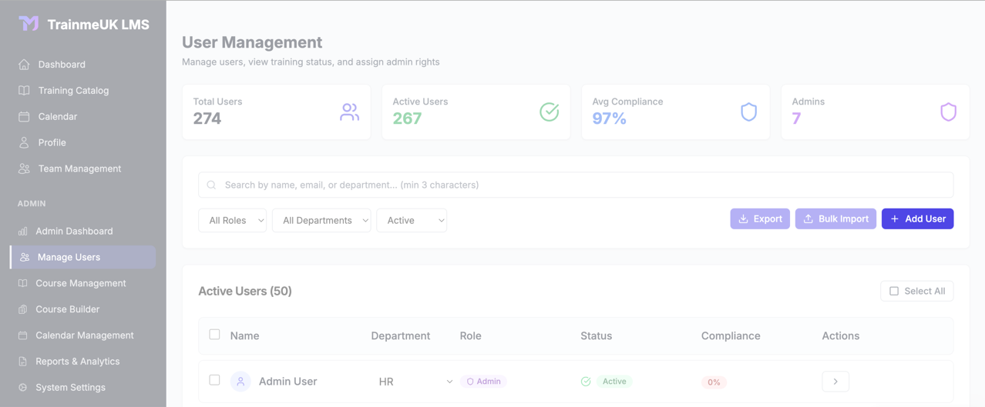Image resolution: width=985 pixels, height=407 pixels.
Task: Click the Active Users checkmark icon
Action: point(549,112)
